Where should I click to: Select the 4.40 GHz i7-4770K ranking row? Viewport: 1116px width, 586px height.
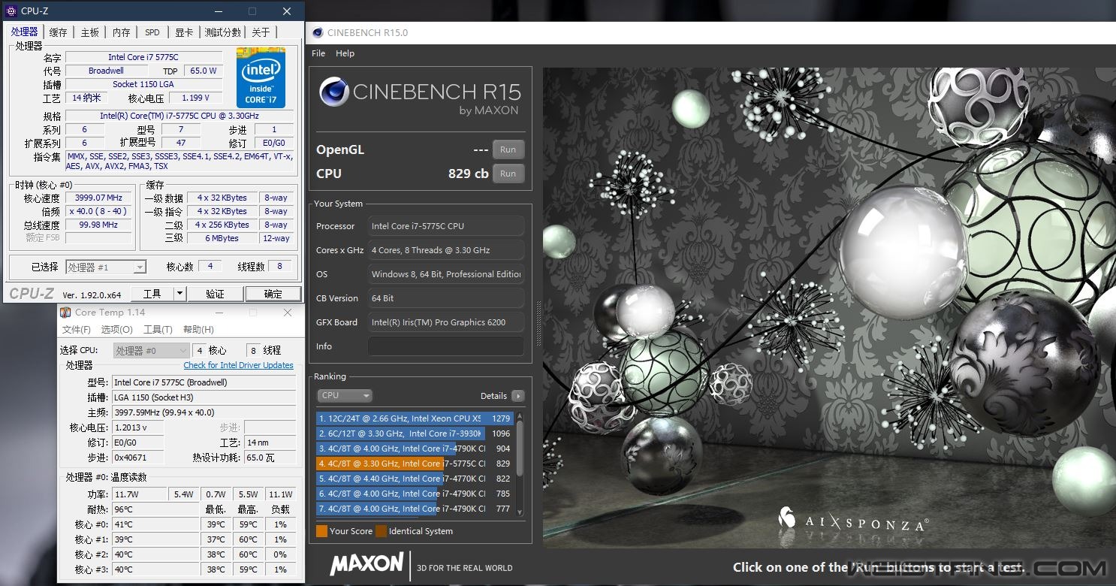pyautogui.click(x=415, y=479)
